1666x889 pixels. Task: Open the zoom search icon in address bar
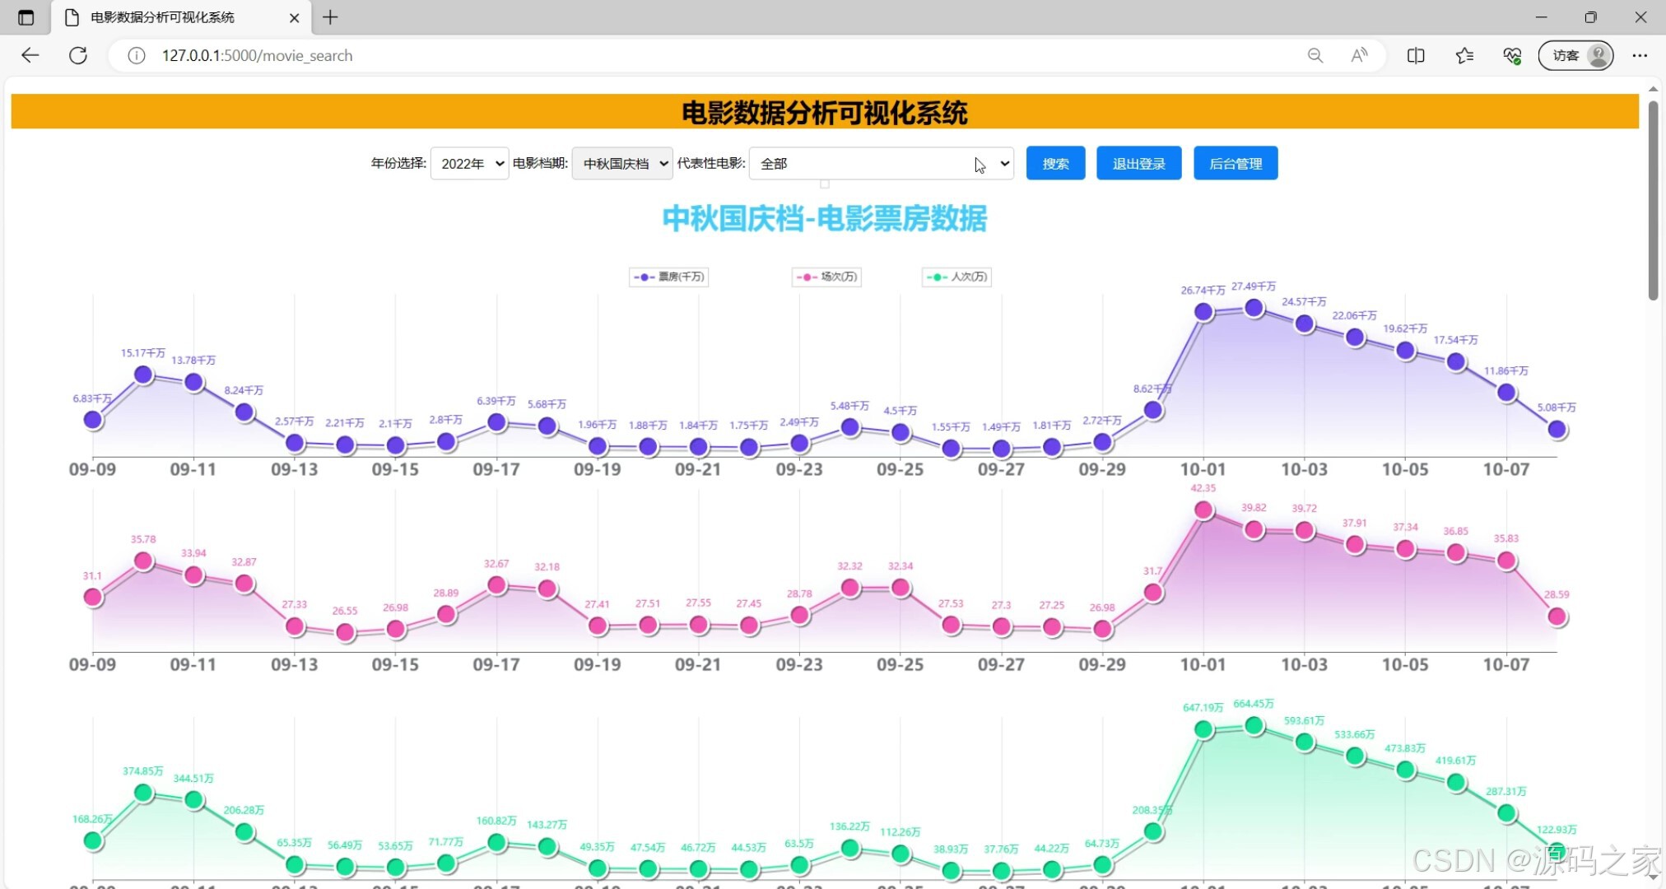(1315, 55)
